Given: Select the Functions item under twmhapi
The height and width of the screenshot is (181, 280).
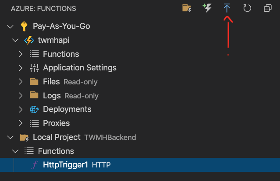Looking at the screenshot, I should coord(61,54).
